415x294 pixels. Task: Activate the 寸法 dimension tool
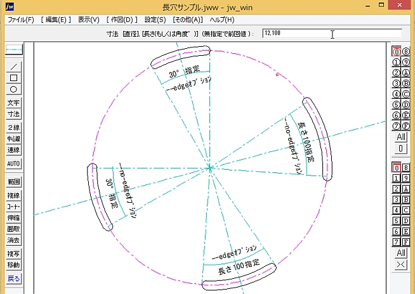coord(13,114)
